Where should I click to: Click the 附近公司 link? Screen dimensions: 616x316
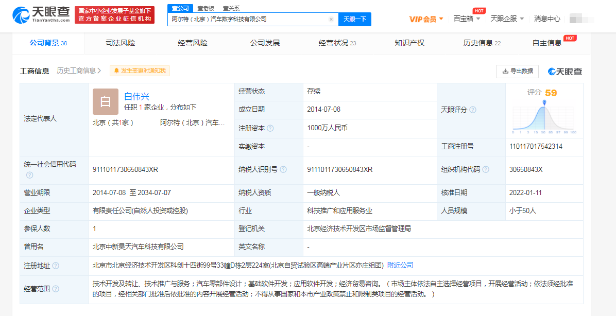click(x=400, y=266)
